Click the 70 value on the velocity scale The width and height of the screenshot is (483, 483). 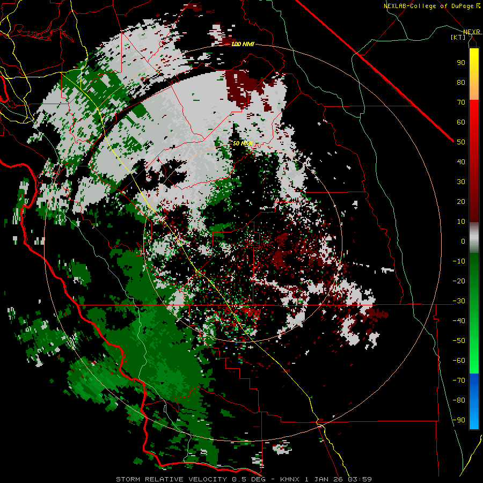(x=461, y=103)
